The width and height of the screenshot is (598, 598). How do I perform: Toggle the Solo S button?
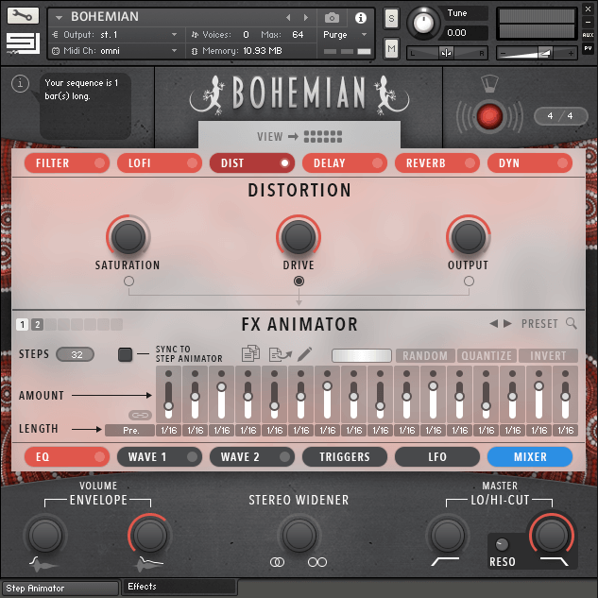[x=391, y=20]
